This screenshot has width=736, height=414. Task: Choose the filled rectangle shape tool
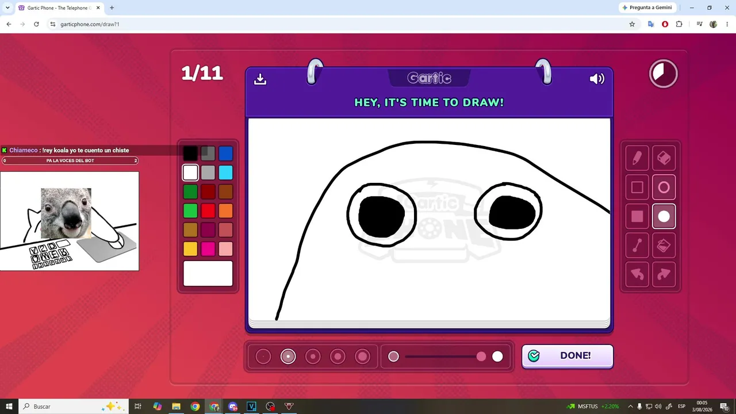pos(637,216)
